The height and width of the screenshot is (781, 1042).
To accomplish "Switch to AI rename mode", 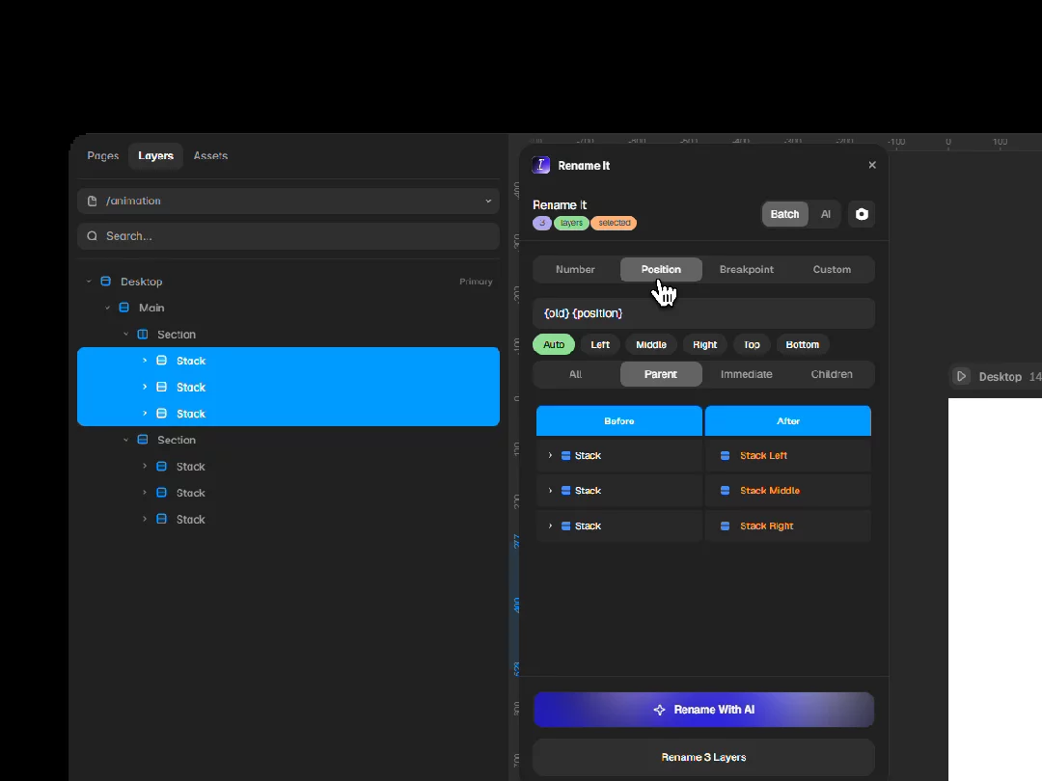I will pos(825,214).
